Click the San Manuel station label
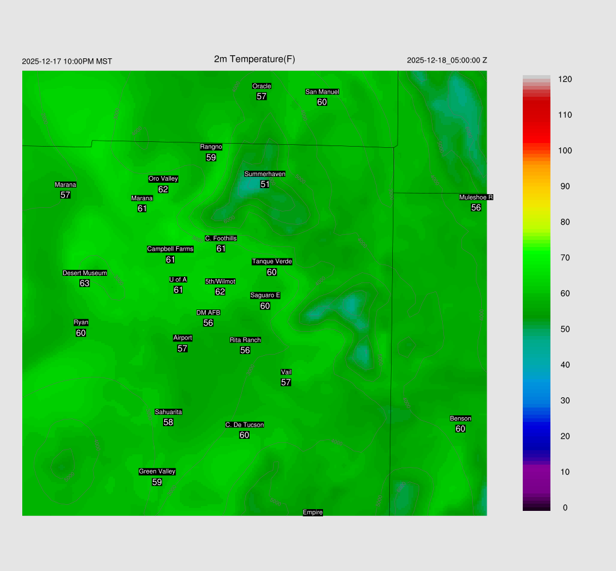Image resolution: width=616 pixels, height=571 pixels. pos(322,92)
